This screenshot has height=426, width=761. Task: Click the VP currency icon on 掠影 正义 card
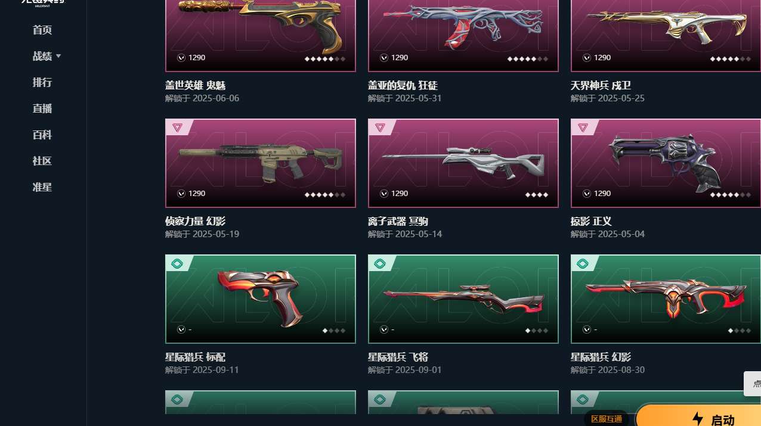coord(587,194)
